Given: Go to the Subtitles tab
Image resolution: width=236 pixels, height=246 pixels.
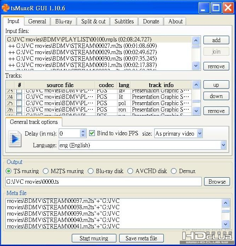Looking at the screenshot, I should [x=124, y=21].
